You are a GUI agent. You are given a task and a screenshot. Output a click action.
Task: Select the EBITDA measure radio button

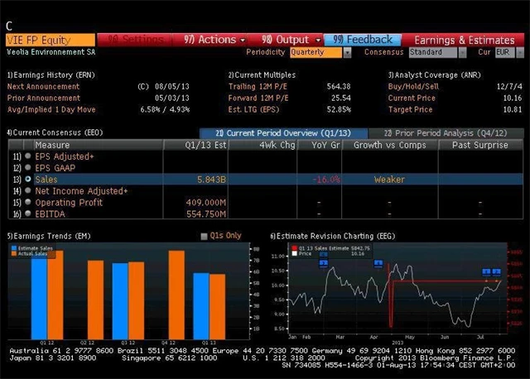tap(28, 213)
